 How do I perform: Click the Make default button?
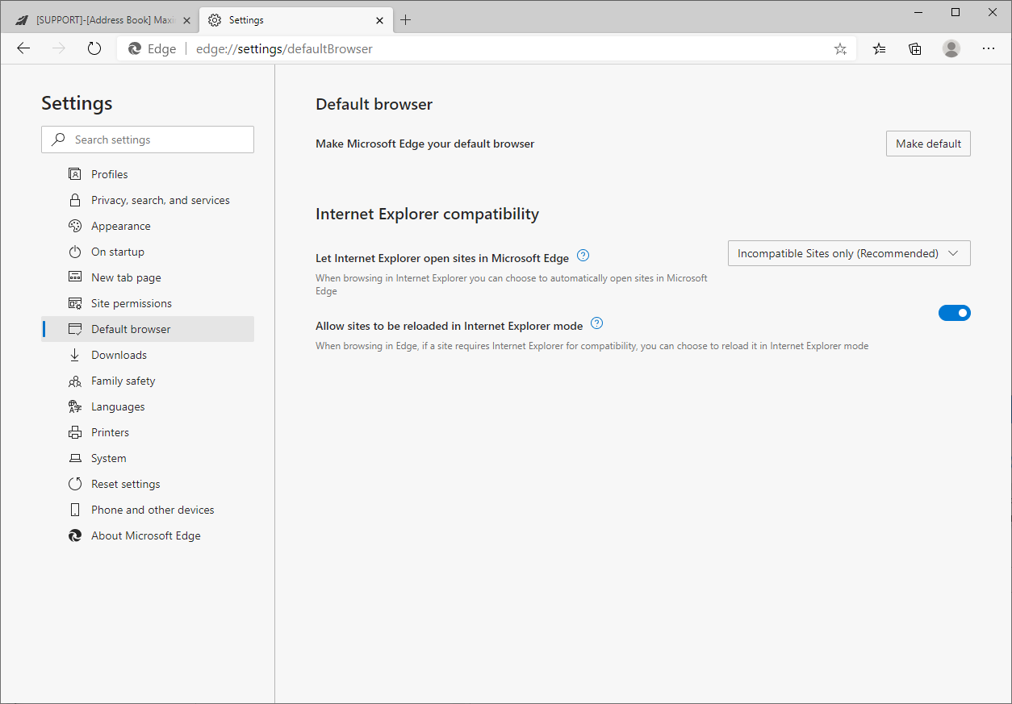click(x=928, y=143)
